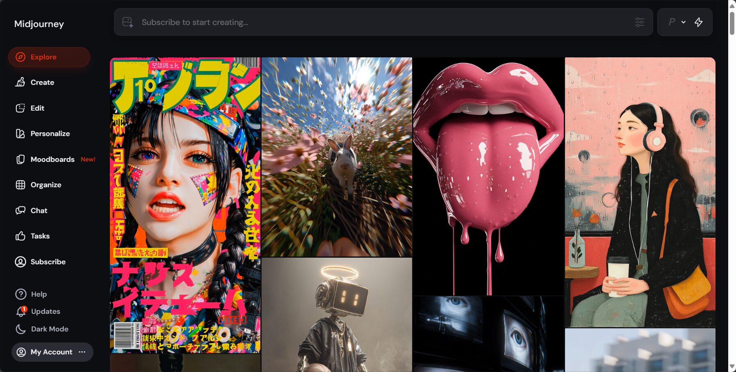
Task: View Updates notifications
Action: click(46, 311)
